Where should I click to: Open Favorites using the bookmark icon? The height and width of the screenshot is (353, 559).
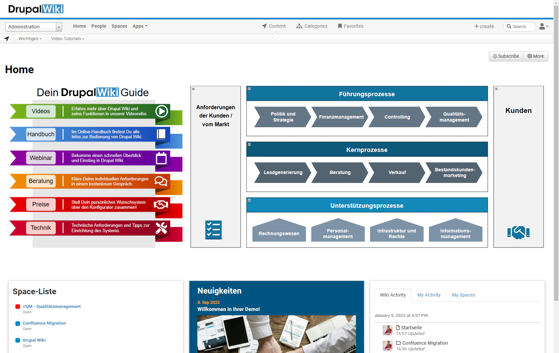(340, 26)
